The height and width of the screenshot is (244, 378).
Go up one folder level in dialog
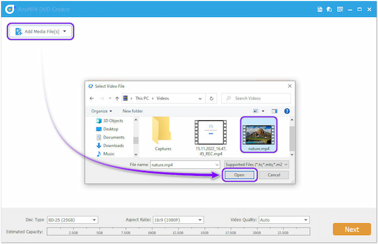117,98
